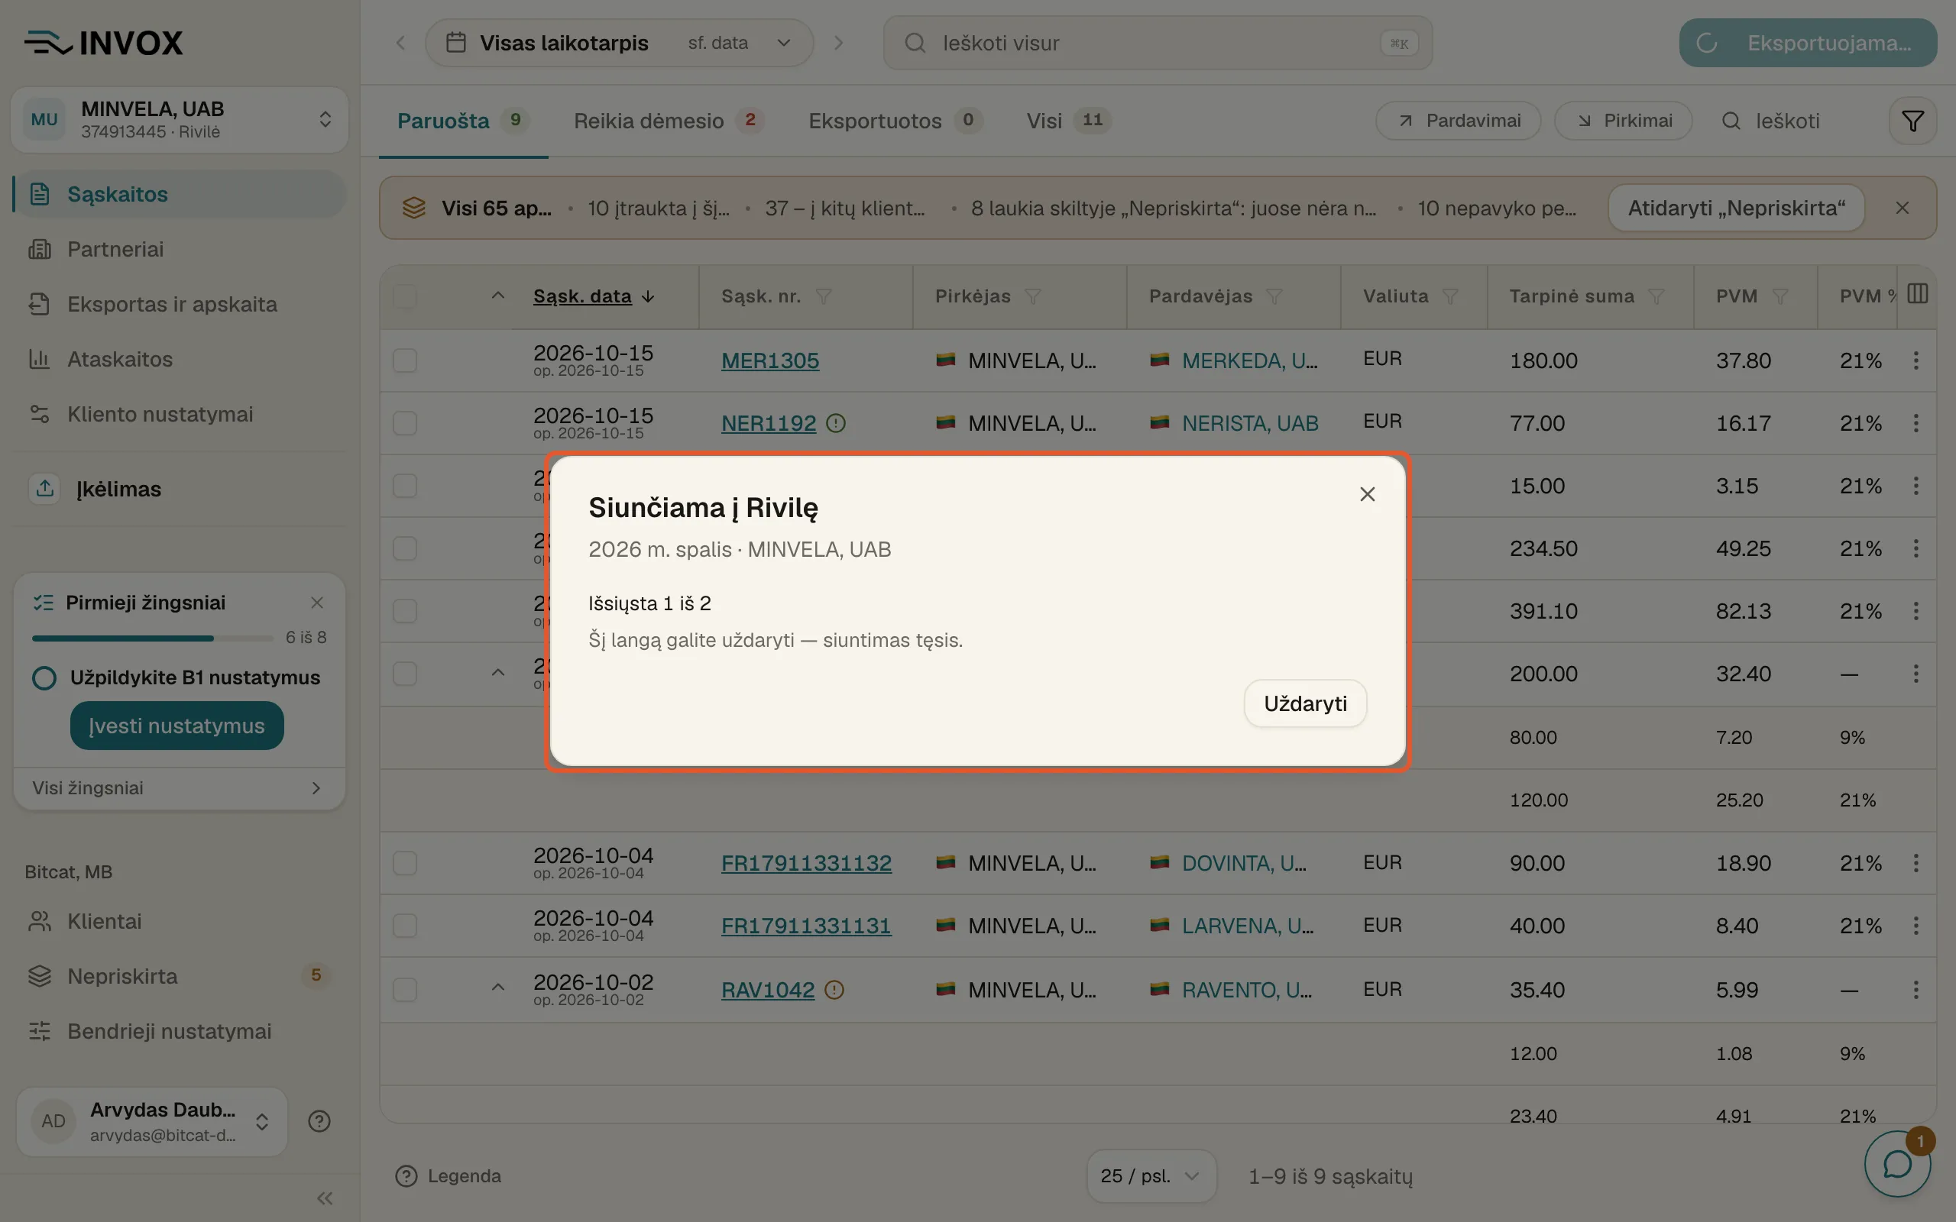Open column settings icon in table header

tap(1917, 293)
